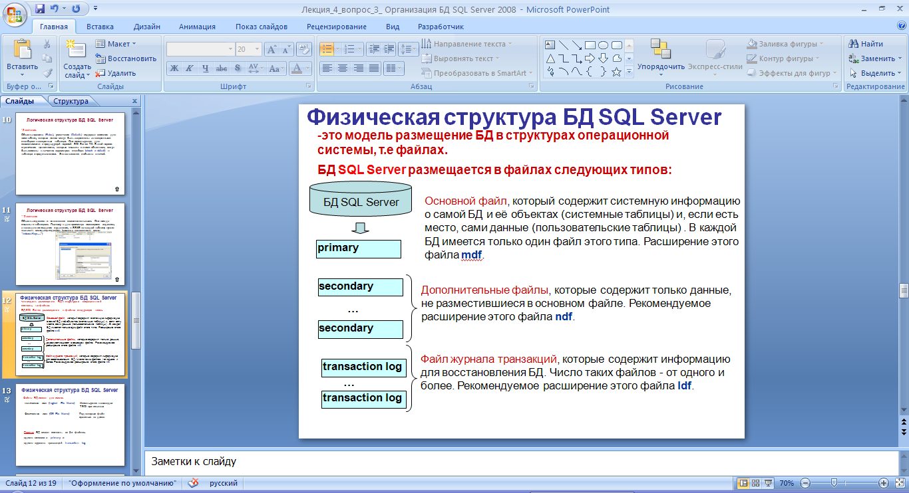Open the Шрифт font dialog launcher
This screenshot has height=493, width=909.
[309, 87]
